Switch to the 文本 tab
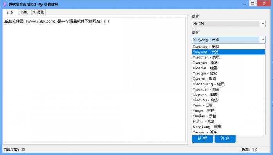Viewport: 273px width, 155px height. click(x=10, y=12)
